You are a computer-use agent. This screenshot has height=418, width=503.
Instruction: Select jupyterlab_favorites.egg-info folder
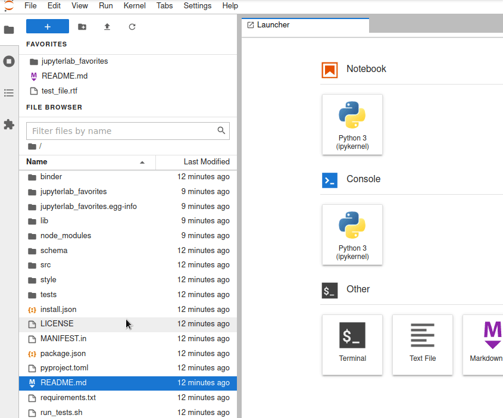point(127,206)
